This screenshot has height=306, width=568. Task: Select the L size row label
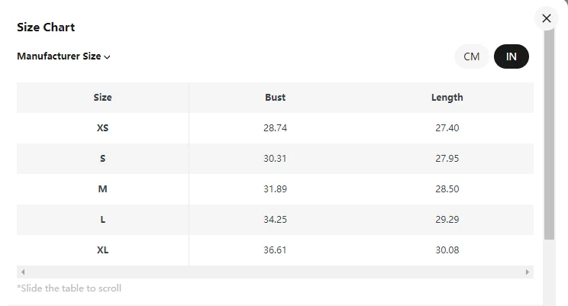[x=102, y=220]
